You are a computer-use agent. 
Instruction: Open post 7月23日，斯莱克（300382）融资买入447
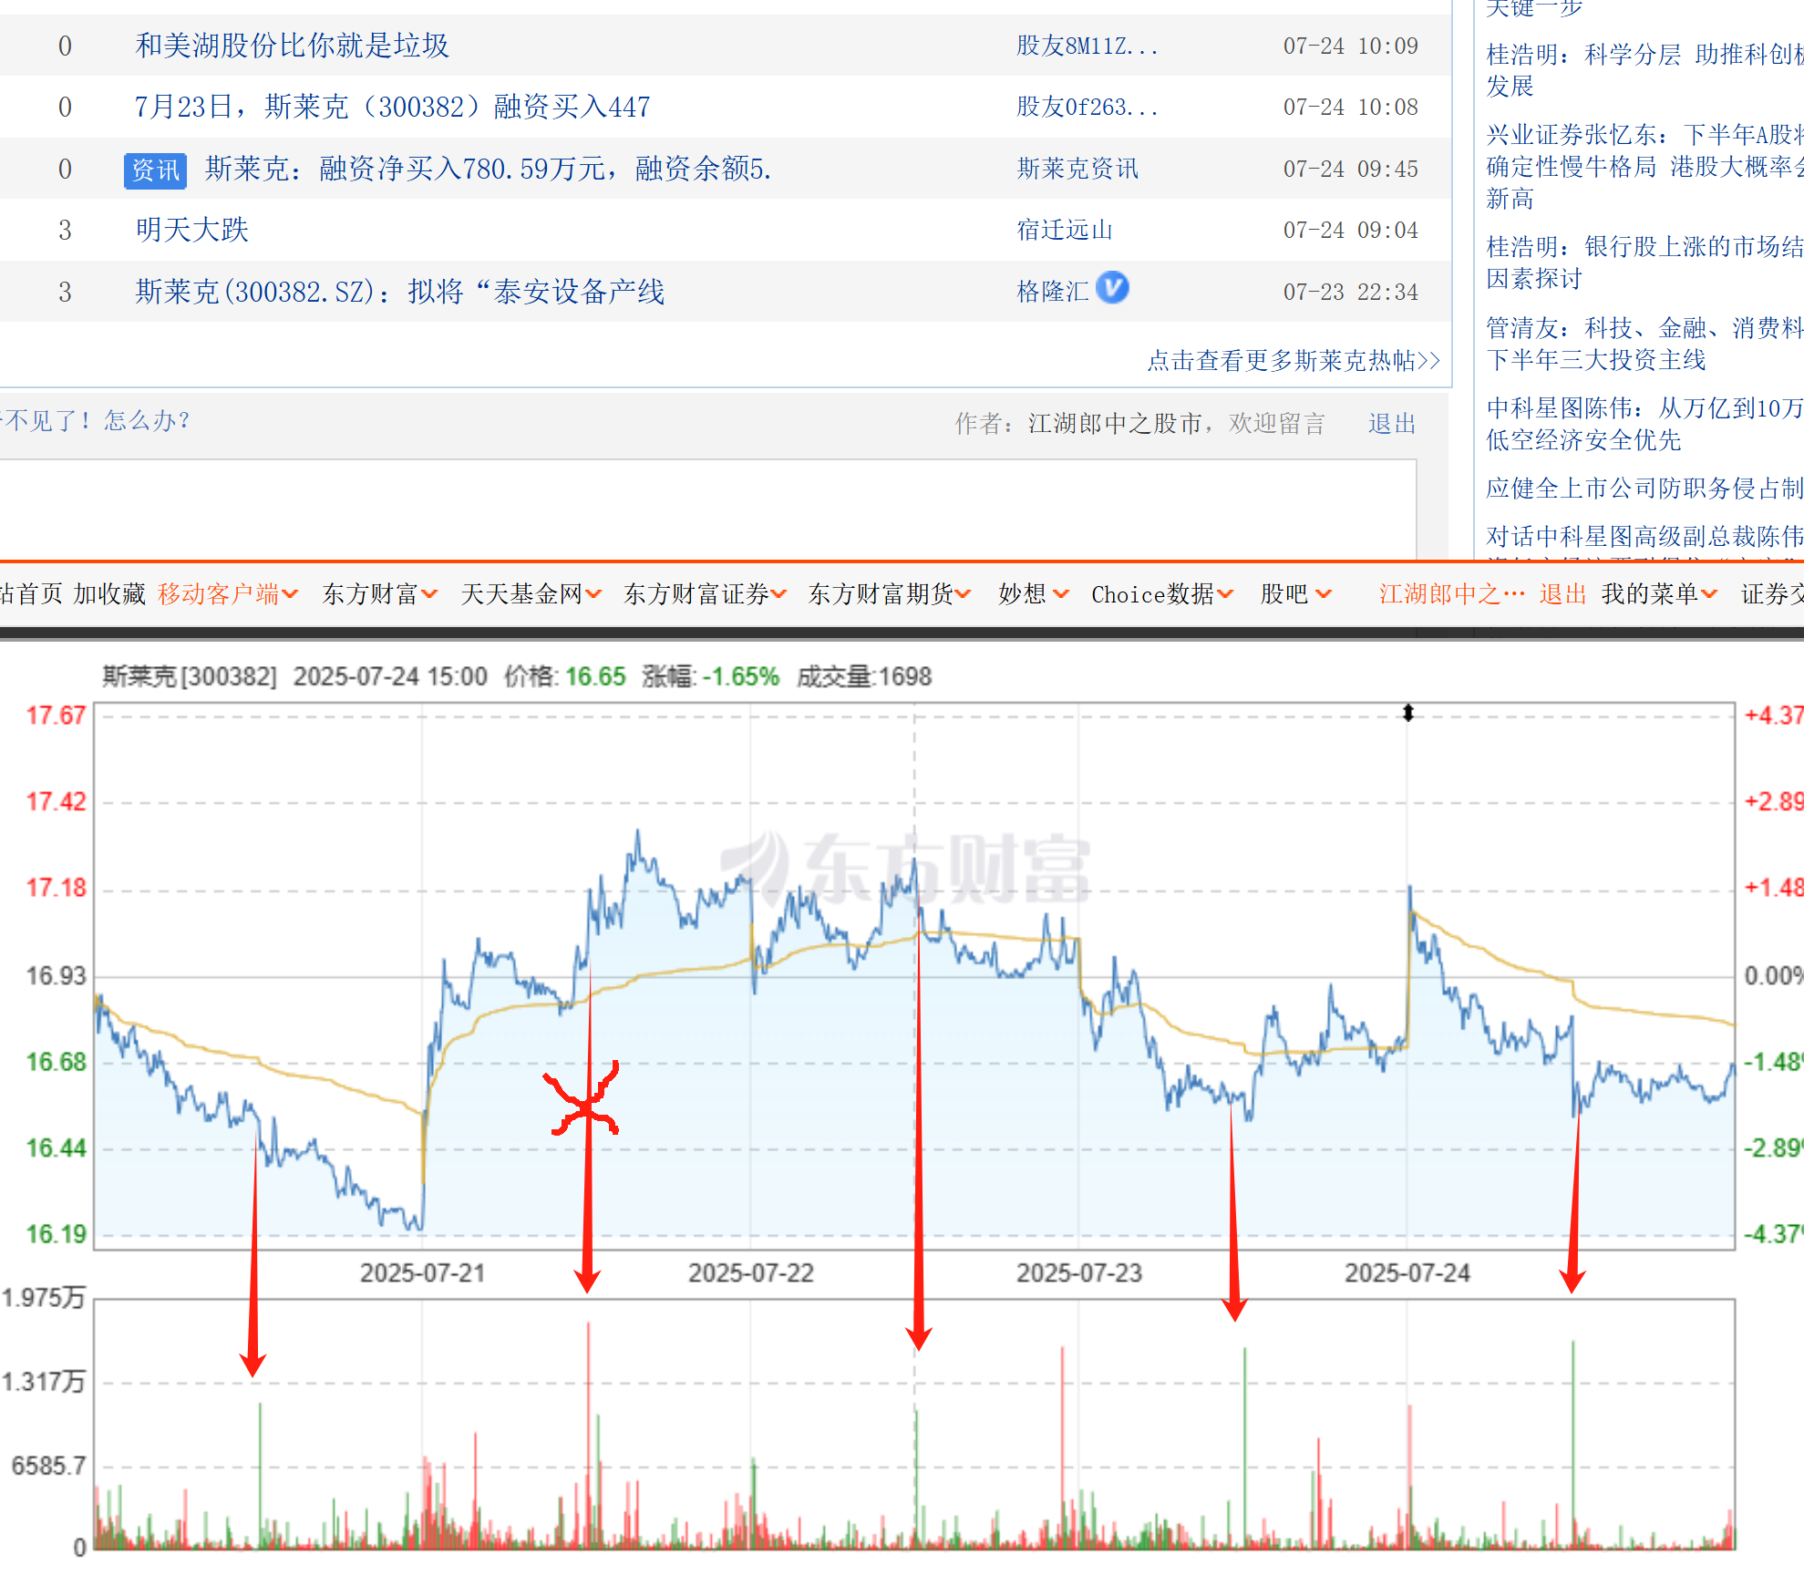coord(392,107)
